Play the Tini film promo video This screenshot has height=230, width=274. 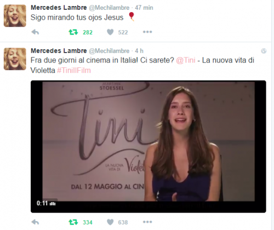point(149,147)
